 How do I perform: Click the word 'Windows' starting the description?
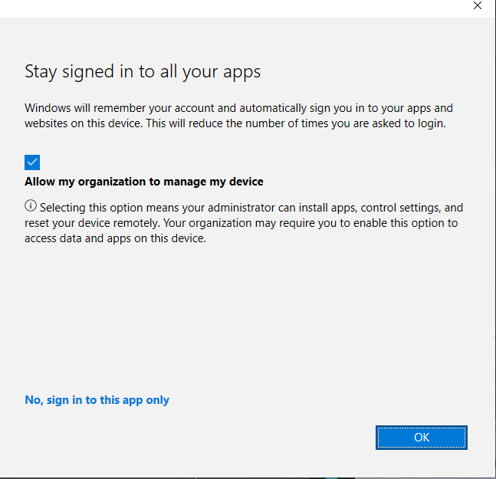[48, 108]
